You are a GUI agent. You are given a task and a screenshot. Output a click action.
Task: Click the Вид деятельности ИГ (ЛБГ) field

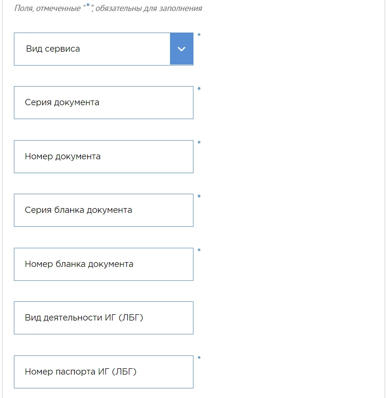pyautogui.click(x=103, y=318)
